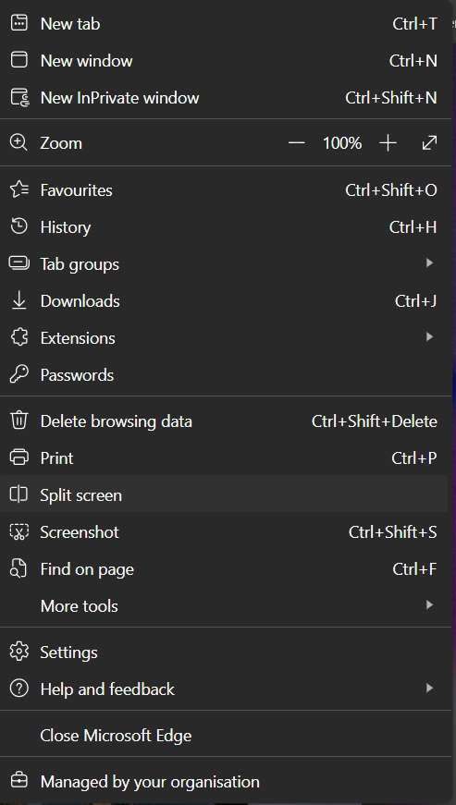Open Favourites from the menu
This screenshot has height=805, width=456.
(x=224, y=190)
